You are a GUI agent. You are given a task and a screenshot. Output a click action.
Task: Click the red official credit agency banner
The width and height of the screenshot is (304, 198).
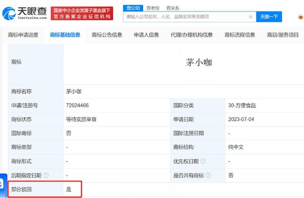point(82,13)
